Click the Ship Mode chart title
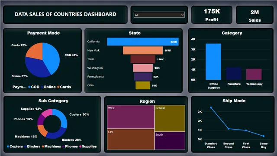This screenshot has width=277, height=156. (x=234, y=101)
